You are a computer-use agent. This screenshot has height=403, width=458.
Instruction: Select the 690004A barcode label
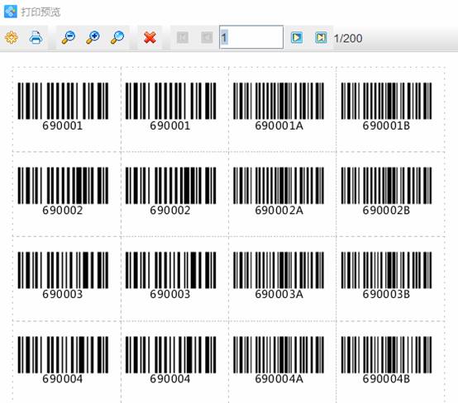click(x=279, y=360)
